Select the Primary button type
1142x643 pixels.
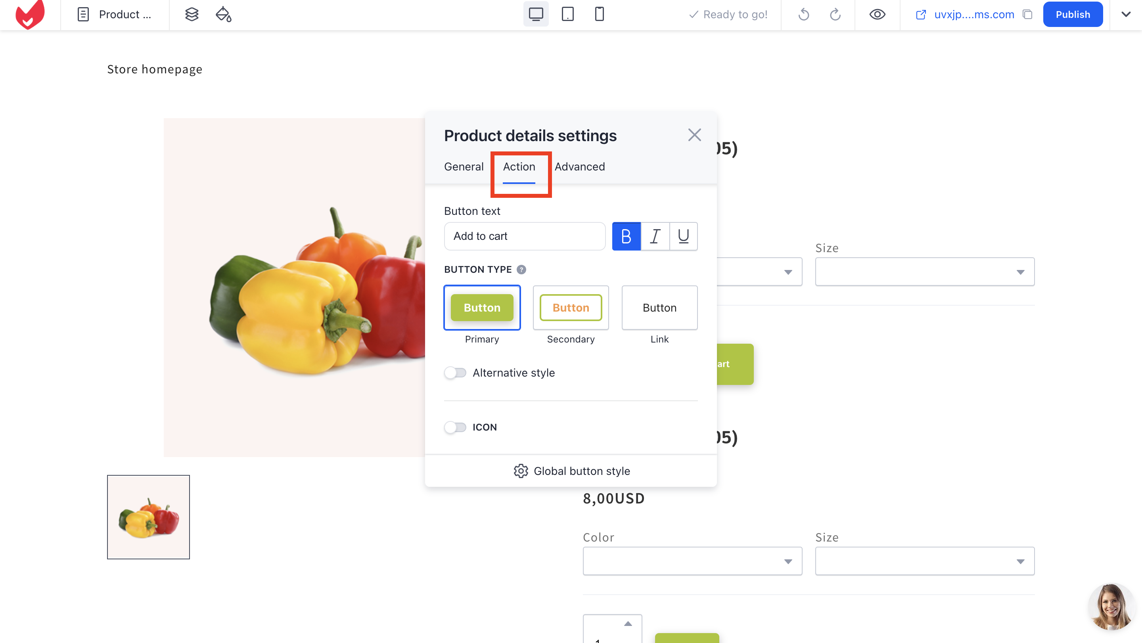click(482, 308)
